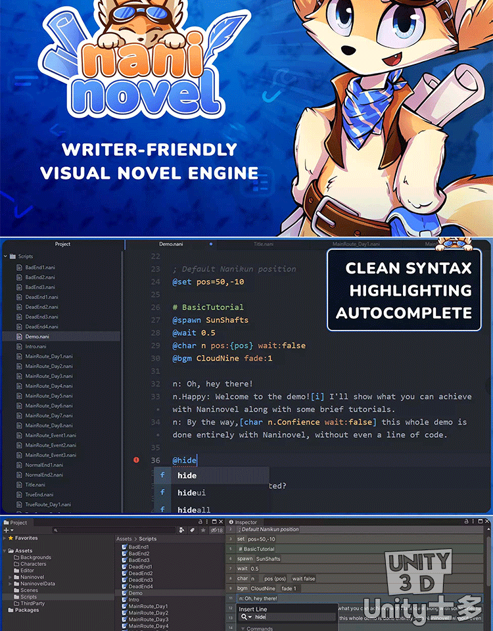Open the BadEnd1.nani file icon
This screenshot has width=493, height=631.
[x=19, y=268]
